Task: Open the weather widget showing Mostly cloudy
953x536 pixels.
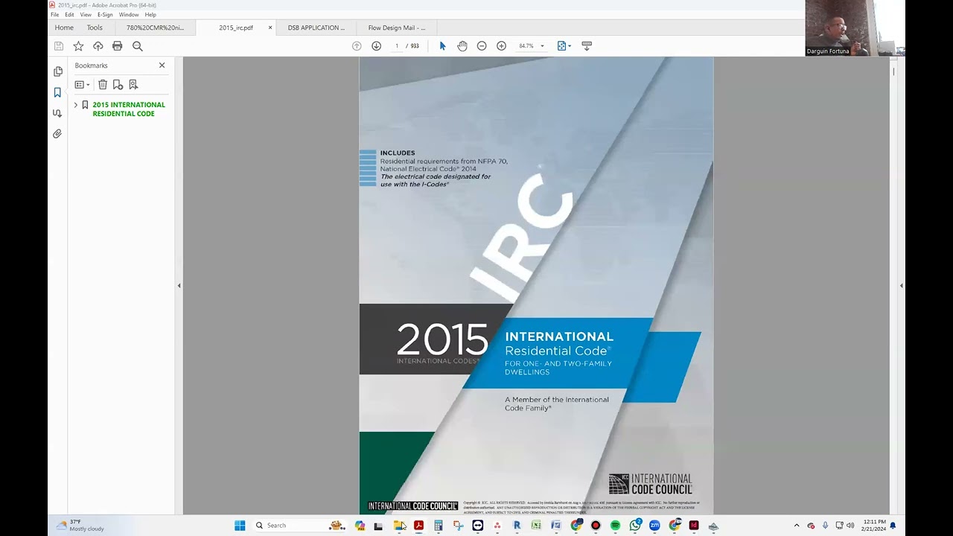Action: [x=80, y=526]
